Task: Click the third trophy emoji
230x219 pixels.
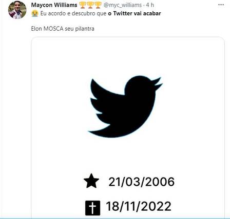Action: (x=98, y=5)
